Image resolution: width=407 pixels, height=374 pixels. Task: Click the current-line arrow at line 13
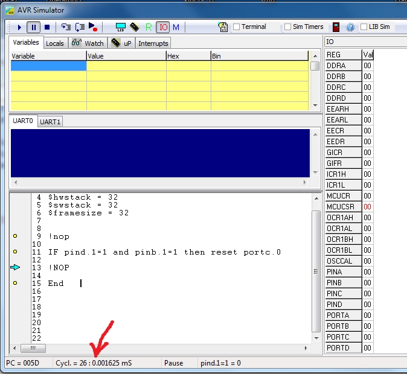tap(15, 267)
